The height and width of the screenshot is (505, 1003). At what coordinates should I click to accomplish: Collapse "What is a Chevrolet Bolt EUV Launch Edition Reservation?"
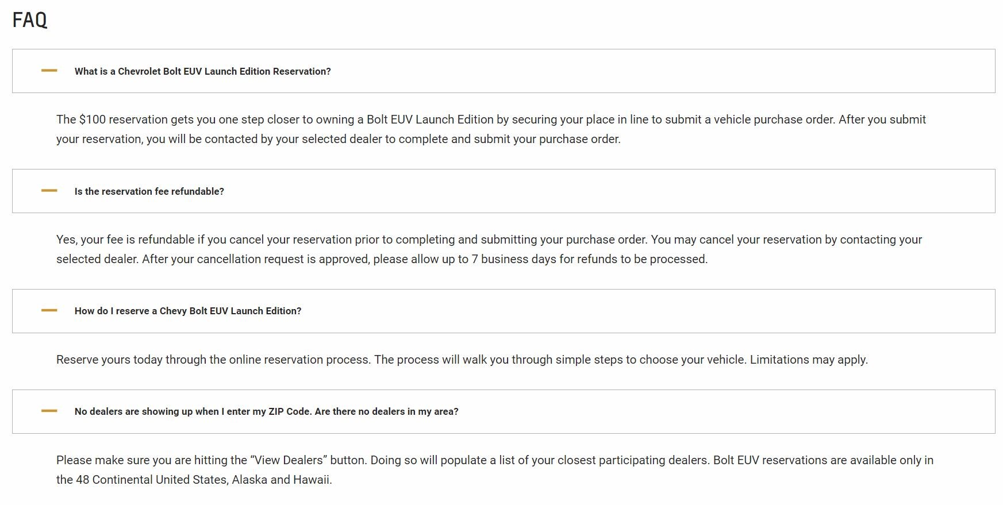(x=202, y=71)
